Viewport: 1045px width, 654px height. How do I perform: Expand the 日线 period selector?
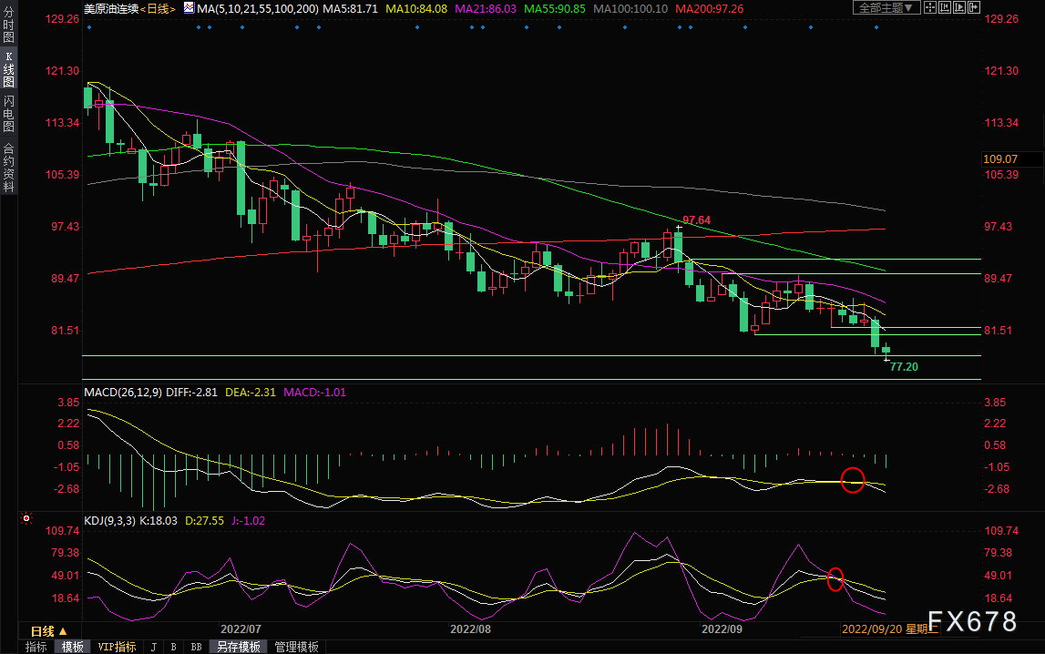click(x=49, y=630)
